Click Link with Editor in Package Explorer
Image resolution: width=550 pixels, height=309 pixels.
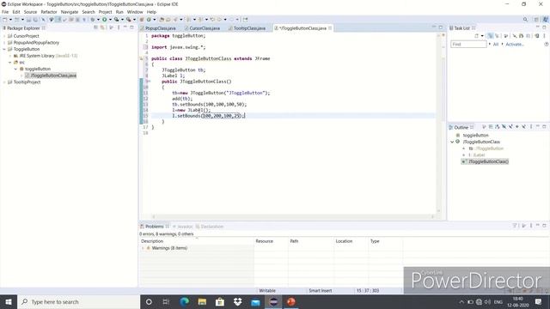coord(102,27)
